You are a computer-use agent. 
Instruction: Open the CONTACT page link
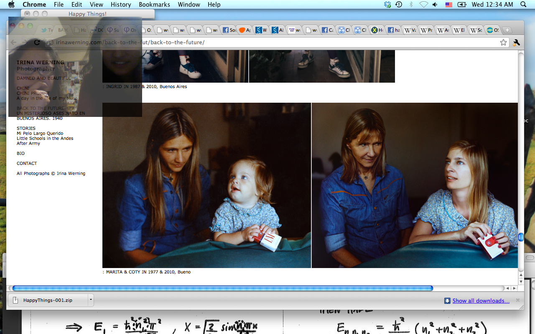pyautogui.click(x=27, y=164)
